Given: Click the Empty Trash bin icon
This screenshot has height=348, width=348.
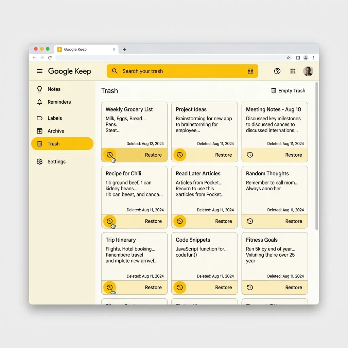Looking at the screenshot, I should (x=274, y=90).
